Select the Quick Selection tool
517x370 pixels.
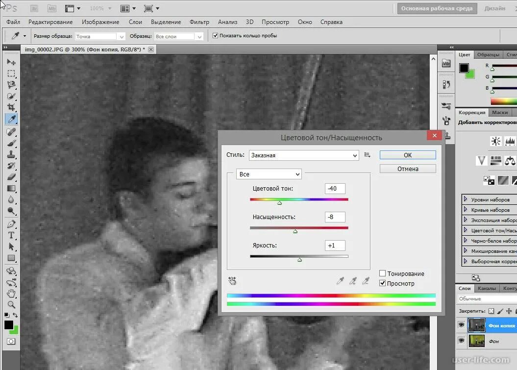click(x=11, y=96)
